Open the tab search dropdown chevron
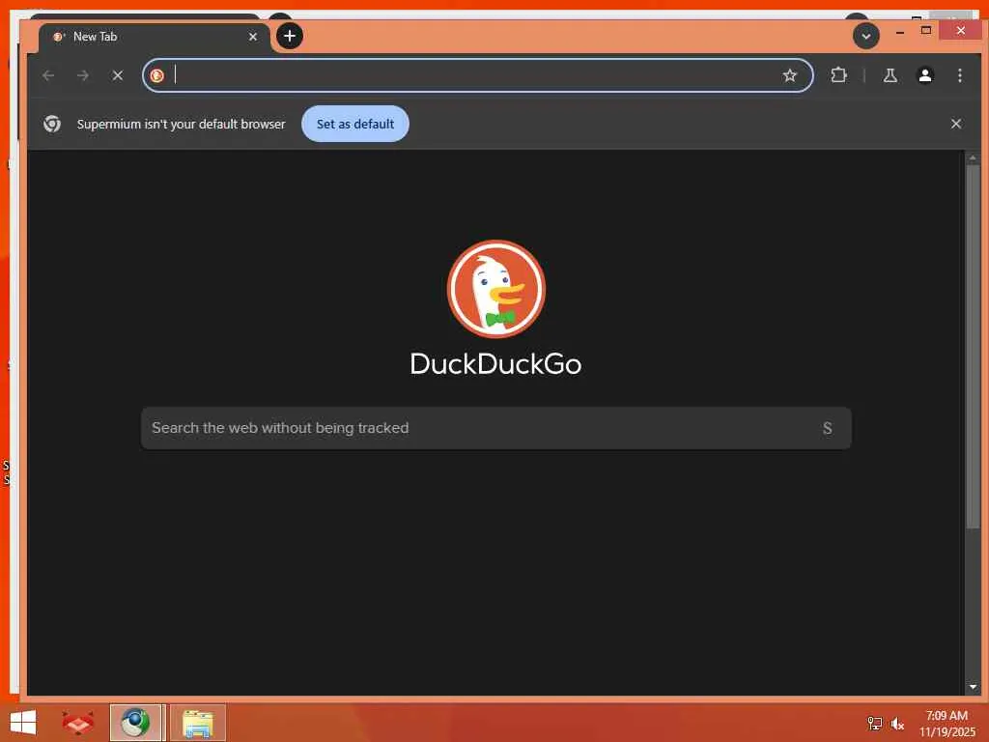Viewport: 989px width, 742px height. point(866,36)
